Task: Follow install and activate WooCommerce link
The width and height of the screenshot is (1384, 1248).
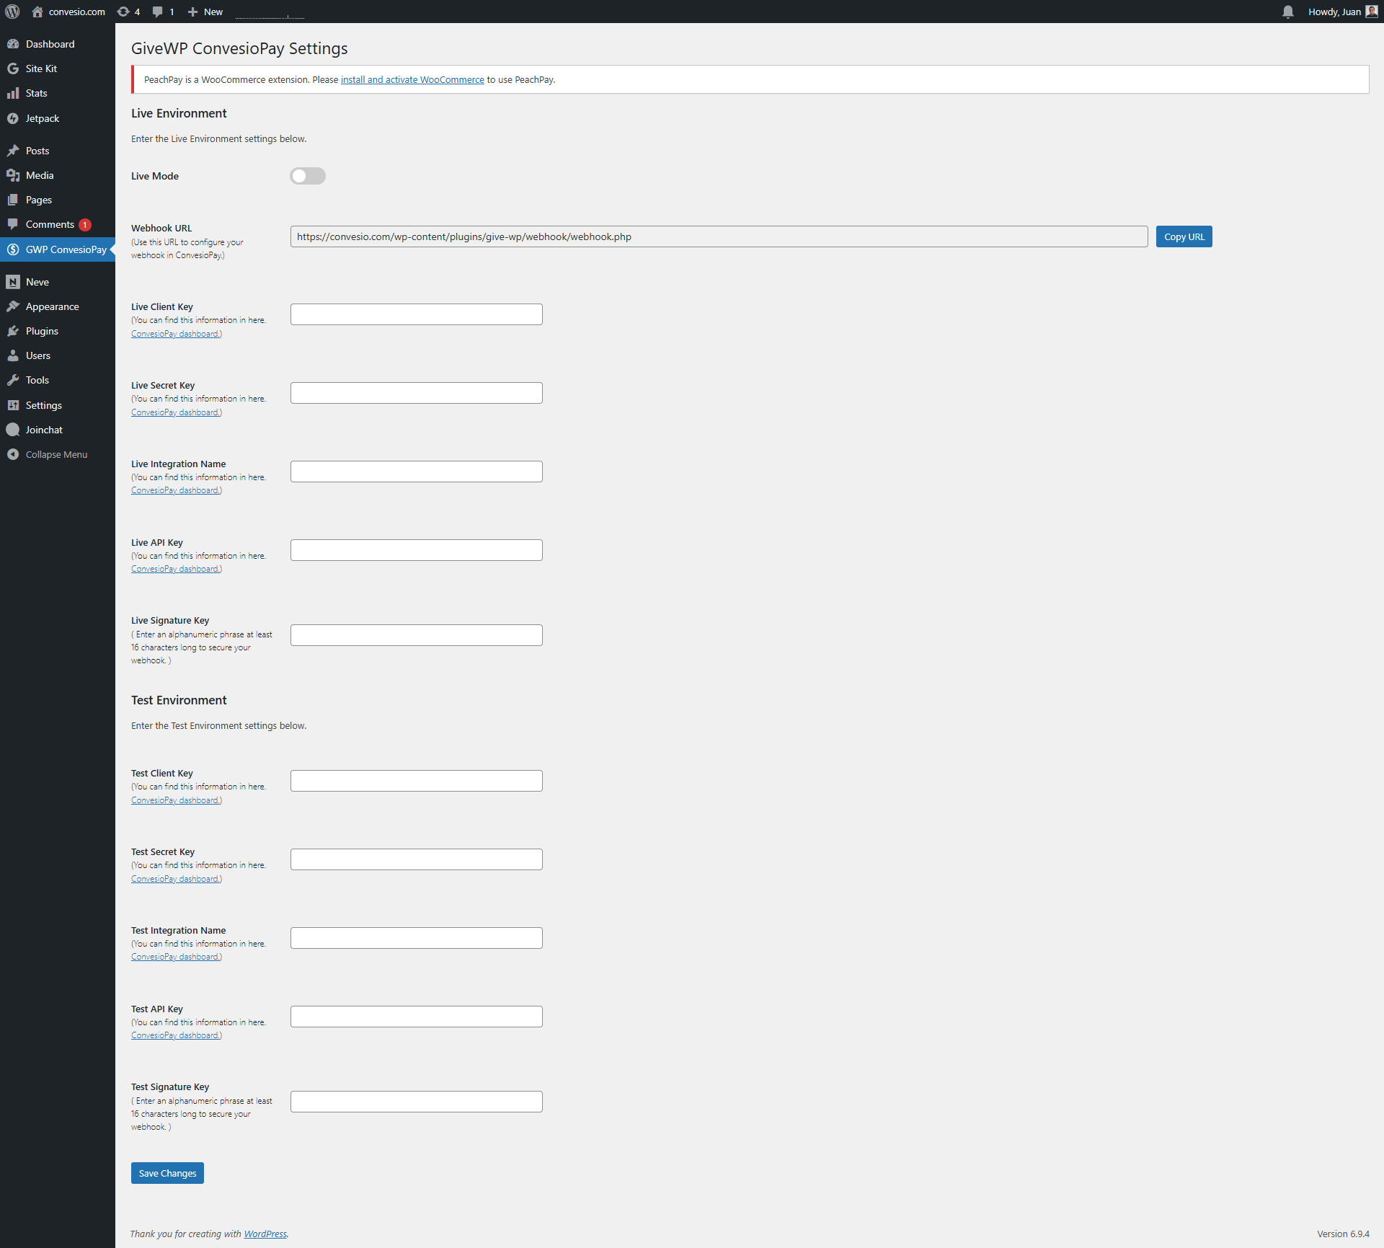Action: [412, 79]
